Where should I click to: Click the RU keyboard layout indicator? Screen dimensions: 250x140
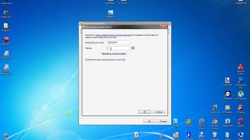(x=133, y=48)
